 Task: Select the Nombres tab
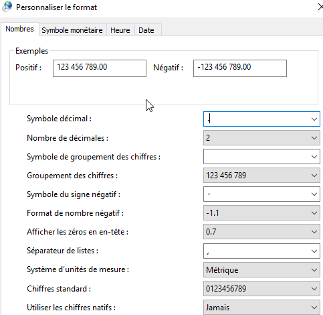19,29
